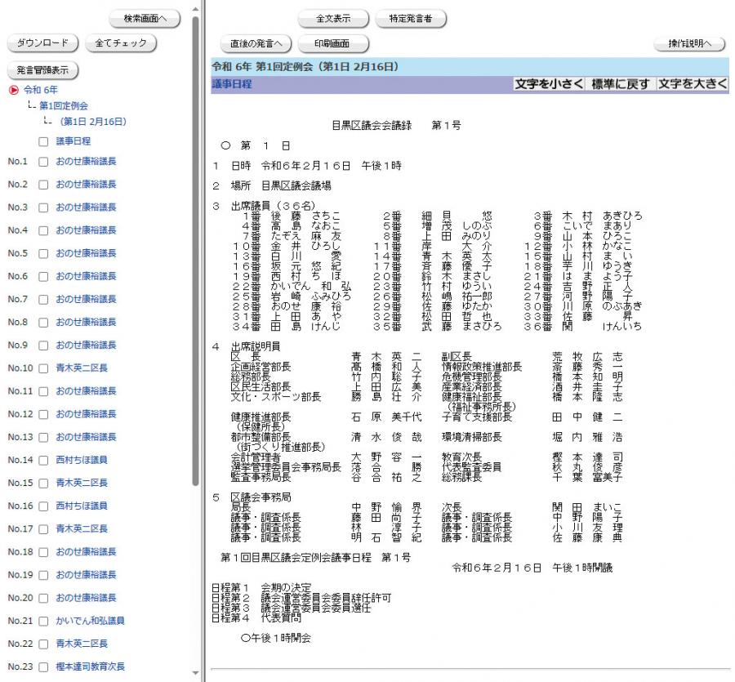This screenshot has height=682, width=735.
Task: Tick the 議事日程 checkbox
Action: point(44,141)
